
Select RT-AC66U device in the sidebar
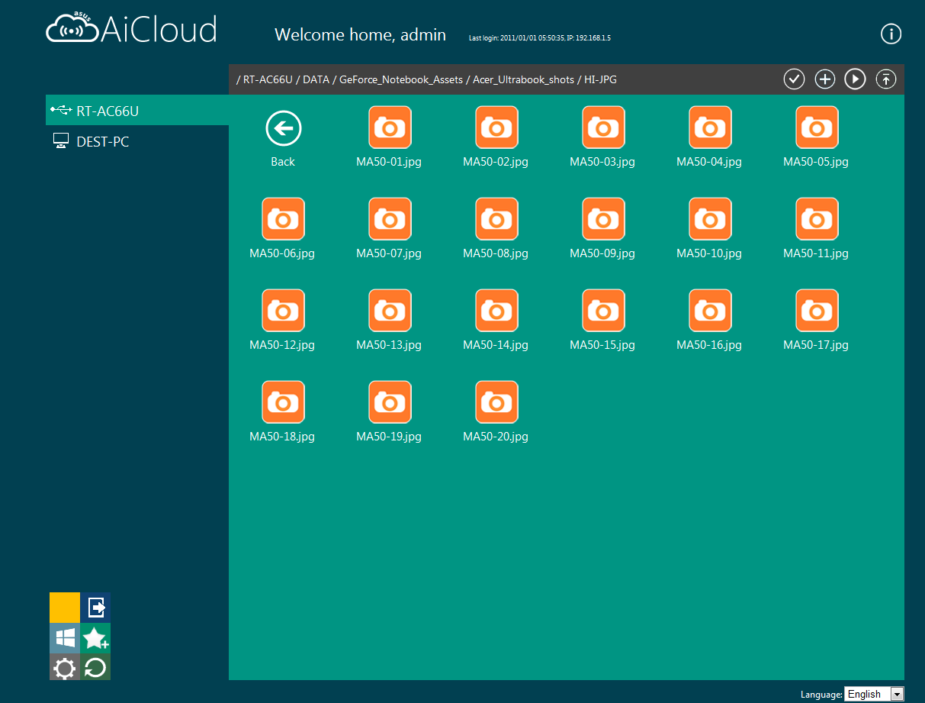137,111
